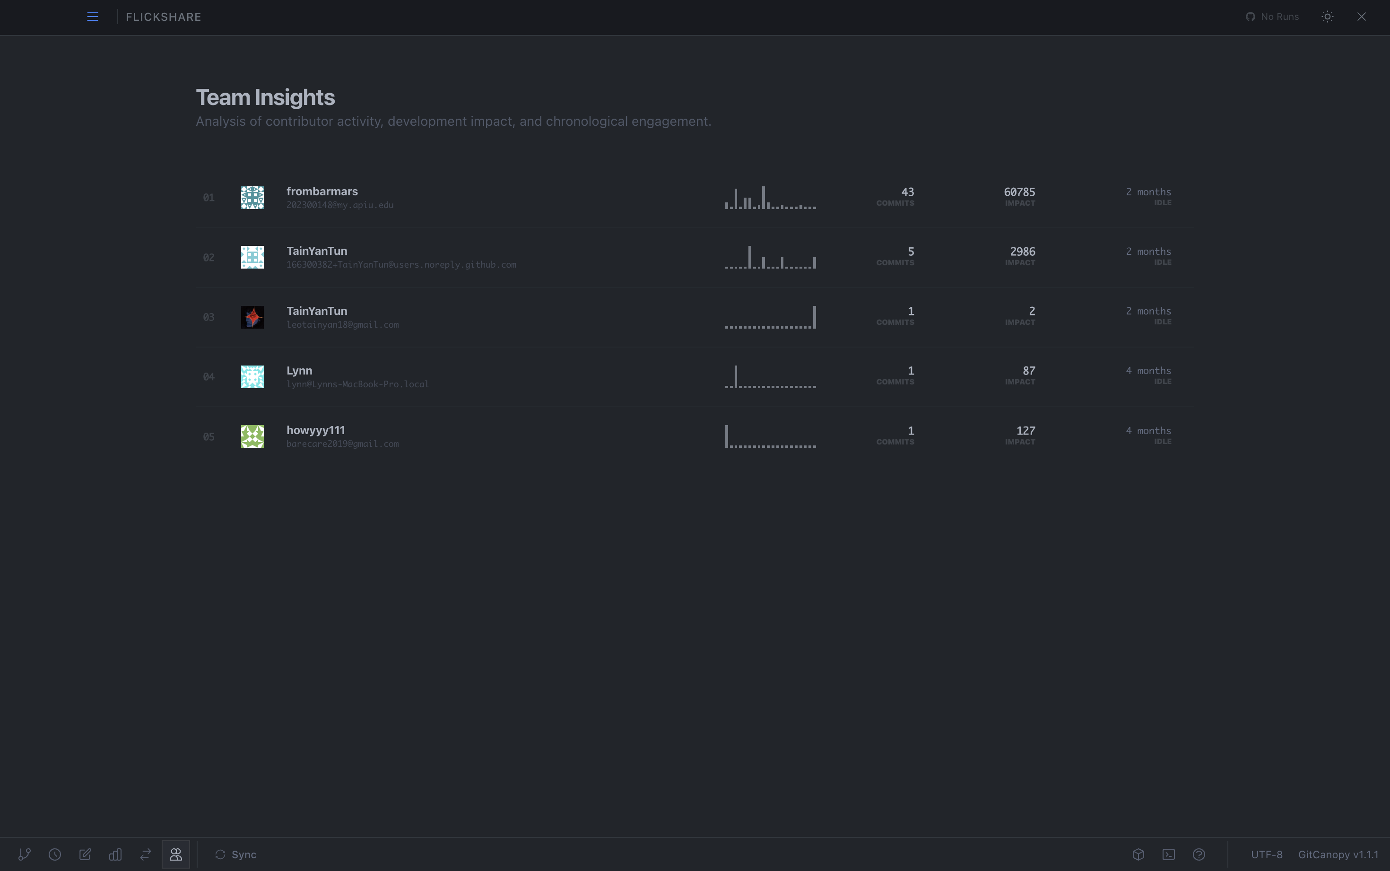Click the 43 commits value
This screenshot has width=1390, height=871.
(x=907, y=192)
